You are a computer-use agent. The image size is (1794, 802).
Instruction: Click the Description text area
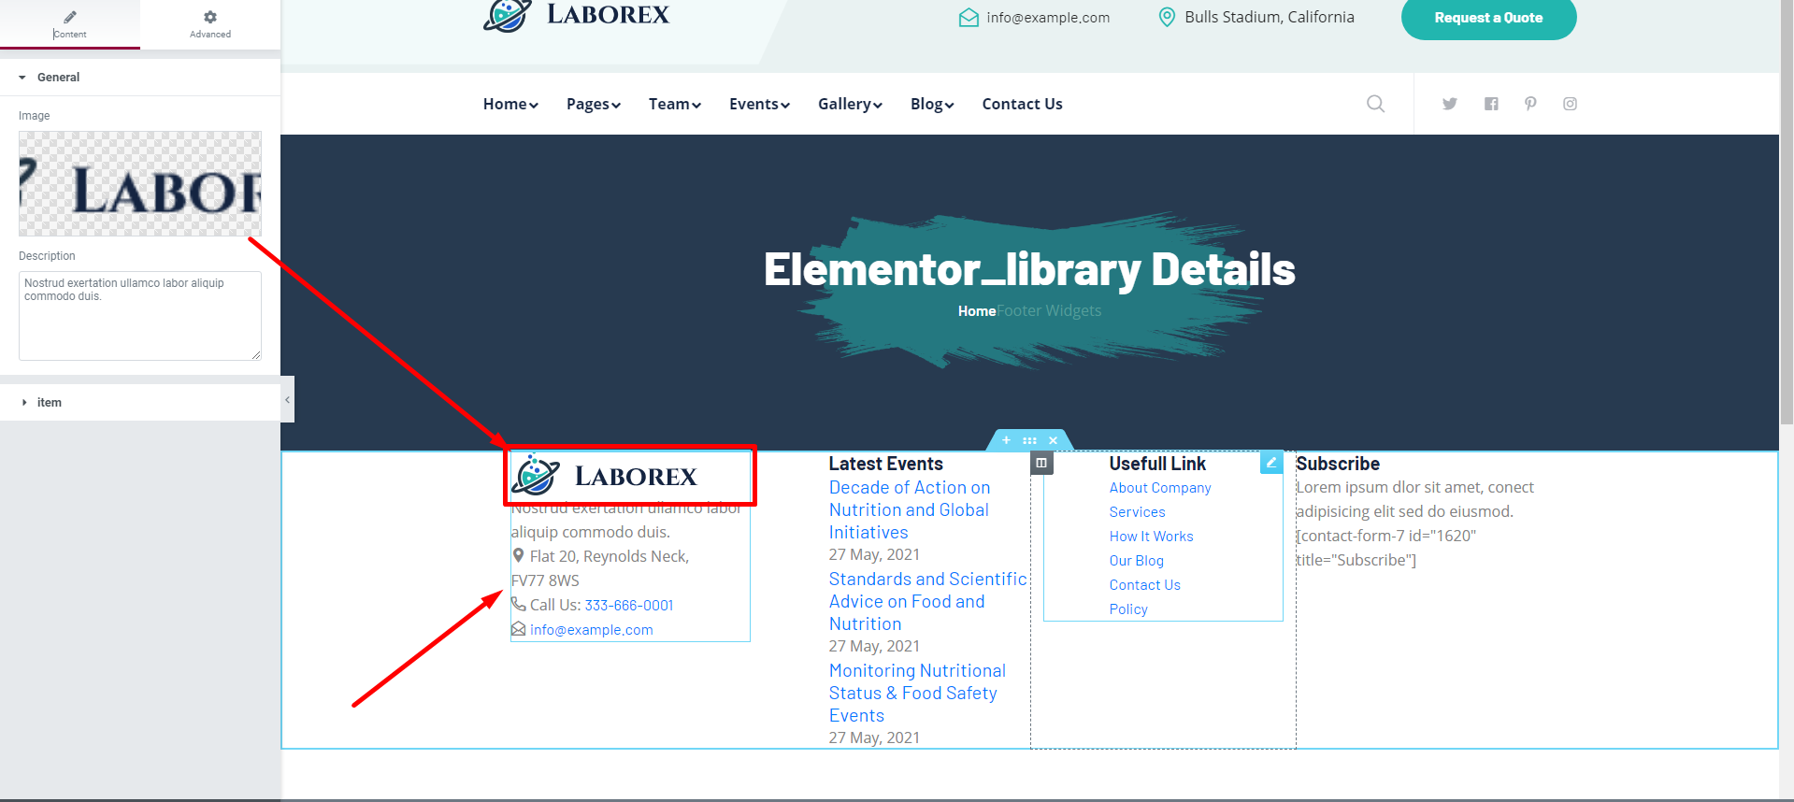coord(140,316)
